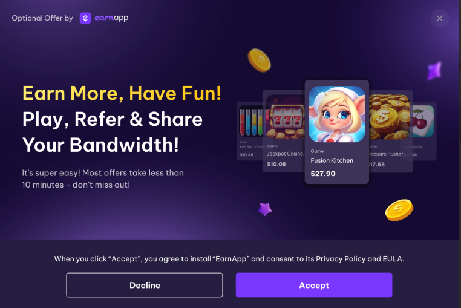461x308 pixels.
Task: Select the Puzzlelands cherry tile thumbnail
Action: 421,121
